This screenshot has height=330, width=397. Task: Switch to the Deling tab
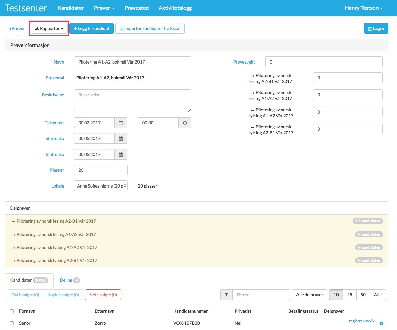[70, 280]
